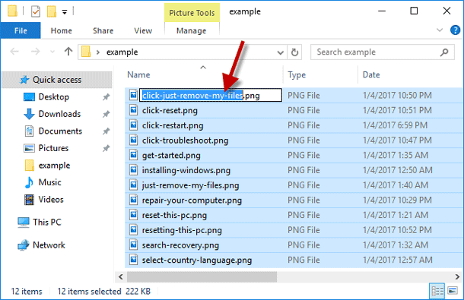The width and height of the screenshot is (464, 300).
Task: Click the icon of click-reset.png
Action: pyautogui.click(x=133, y=110)
